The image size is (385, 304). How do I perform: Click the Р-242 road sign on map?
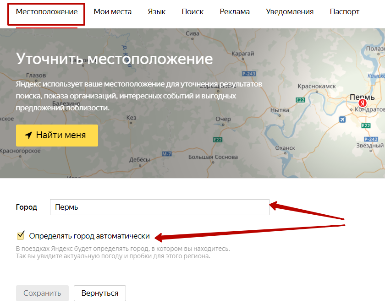pos(371,139)
